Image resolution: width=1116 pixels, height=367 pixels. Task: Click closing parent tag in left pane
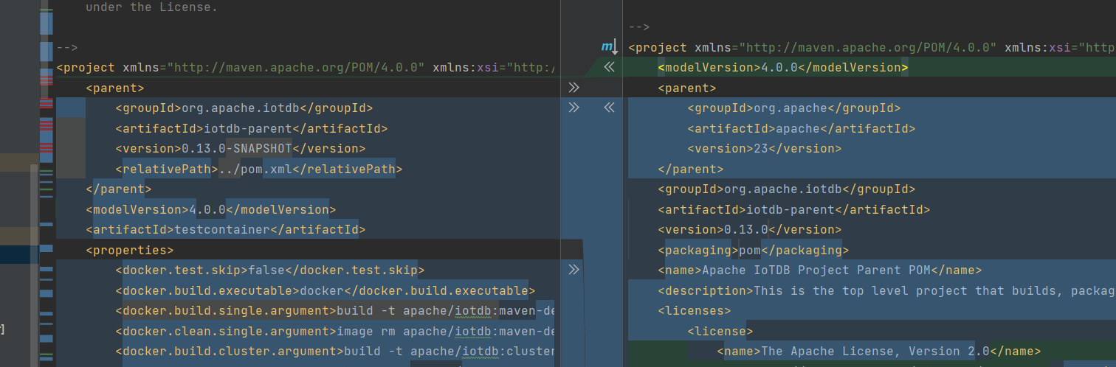point(119,189)
